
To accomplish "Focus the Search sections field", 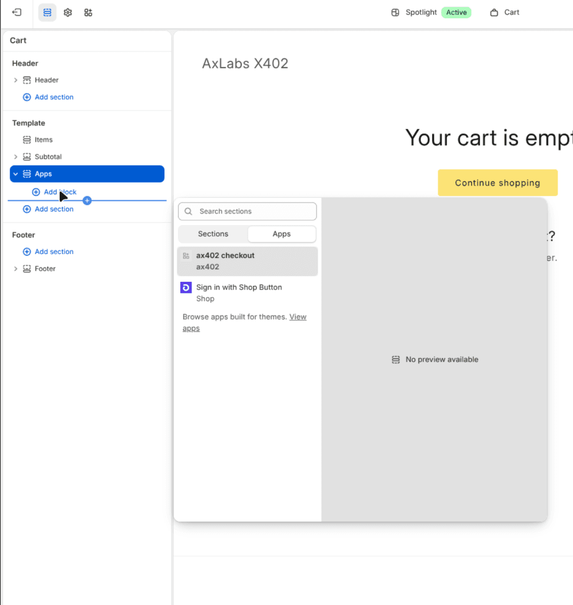I will click(247, 212).
